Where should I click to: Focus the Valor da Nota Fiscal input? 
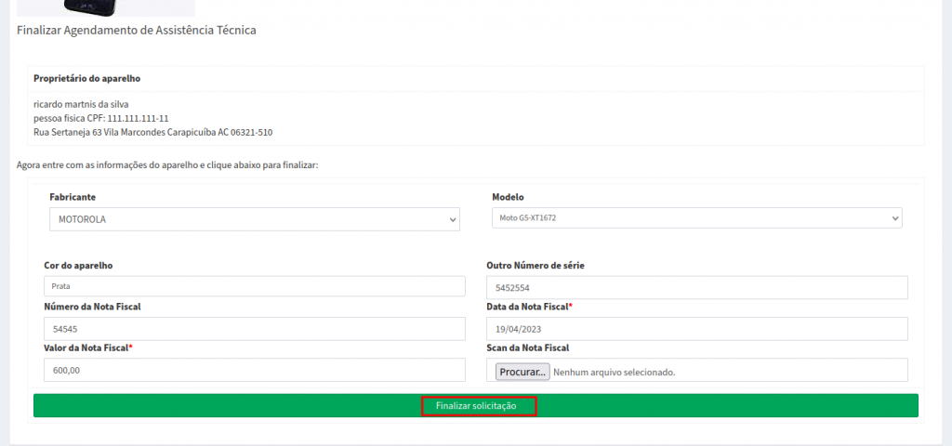pyautogui.click(x=254, y=370)
